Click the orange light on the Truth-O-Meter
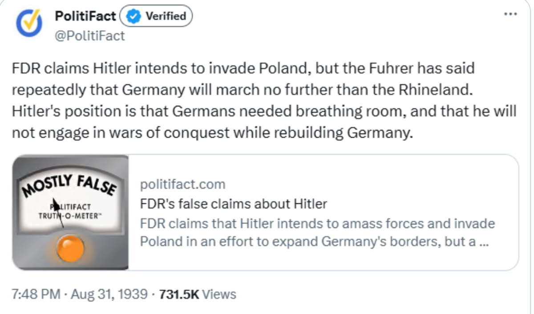The image size is (534, 314). pyautogui.click(x=71, y=248)
